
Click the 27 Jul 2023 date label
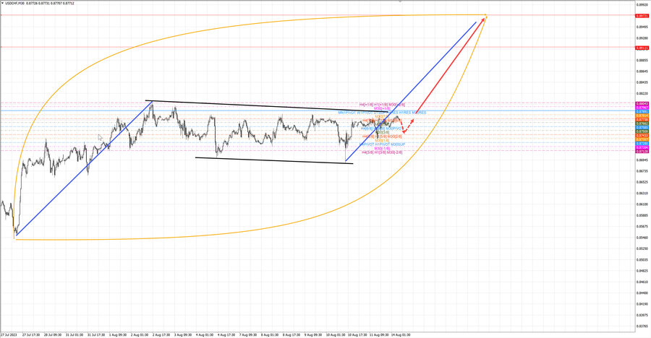(8, 334)
